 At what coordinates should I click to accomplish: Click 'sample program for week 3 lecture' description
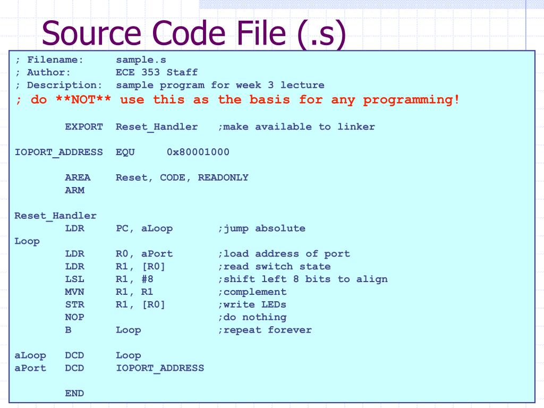220,85
